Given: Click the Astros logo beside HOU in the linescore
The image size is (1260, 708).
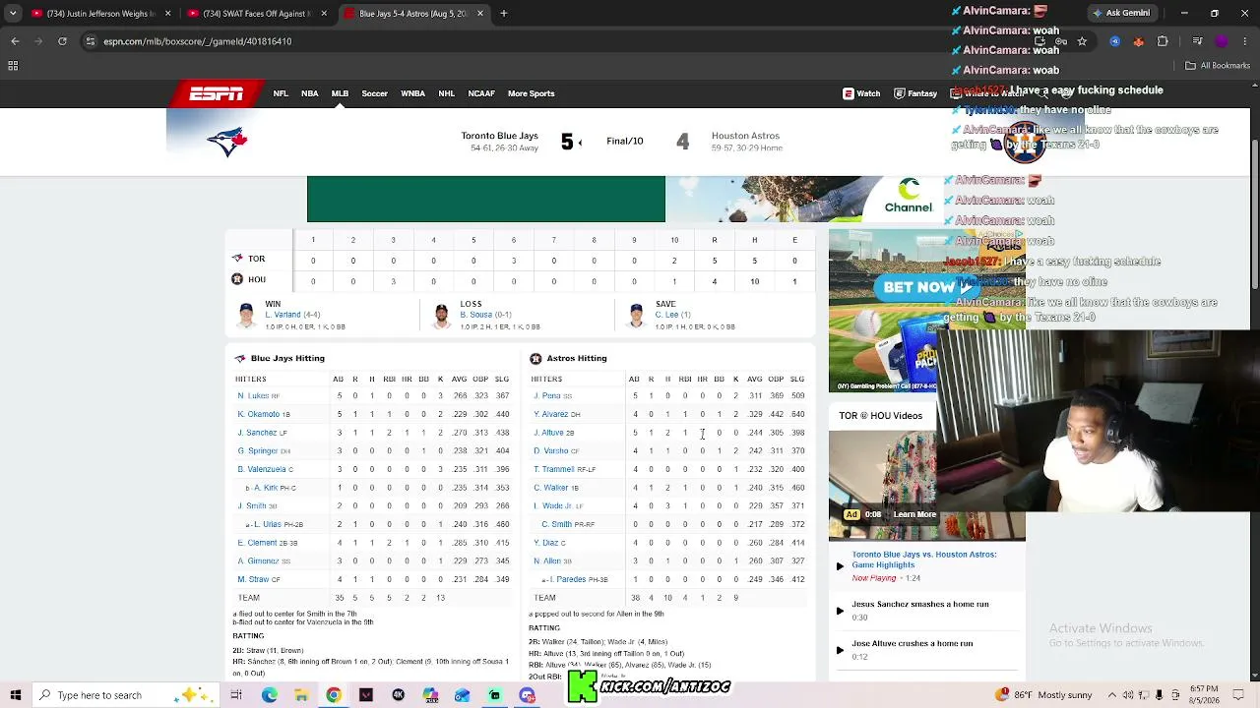Looking at the screenshot, I should (237, 279).
